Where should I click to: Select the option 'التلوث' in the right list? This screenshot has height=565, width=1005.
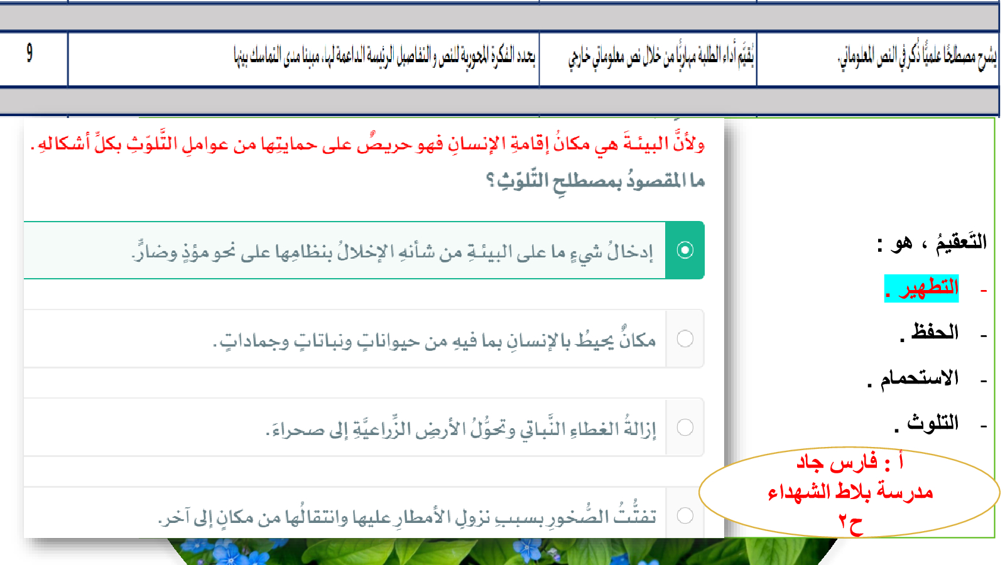(927, 423)
